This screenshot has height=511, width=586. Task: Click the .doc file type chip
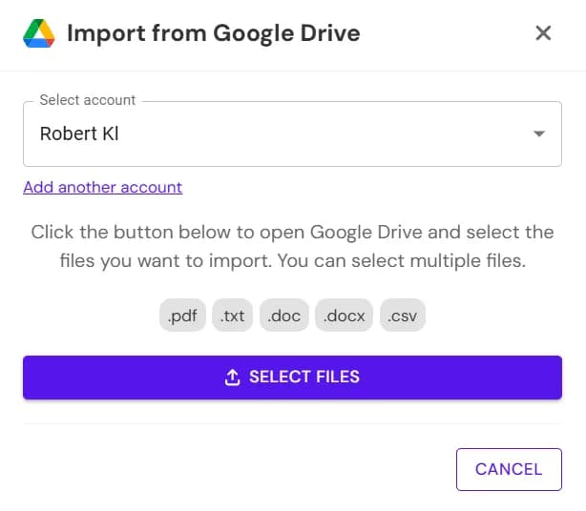tap(284, 316)
